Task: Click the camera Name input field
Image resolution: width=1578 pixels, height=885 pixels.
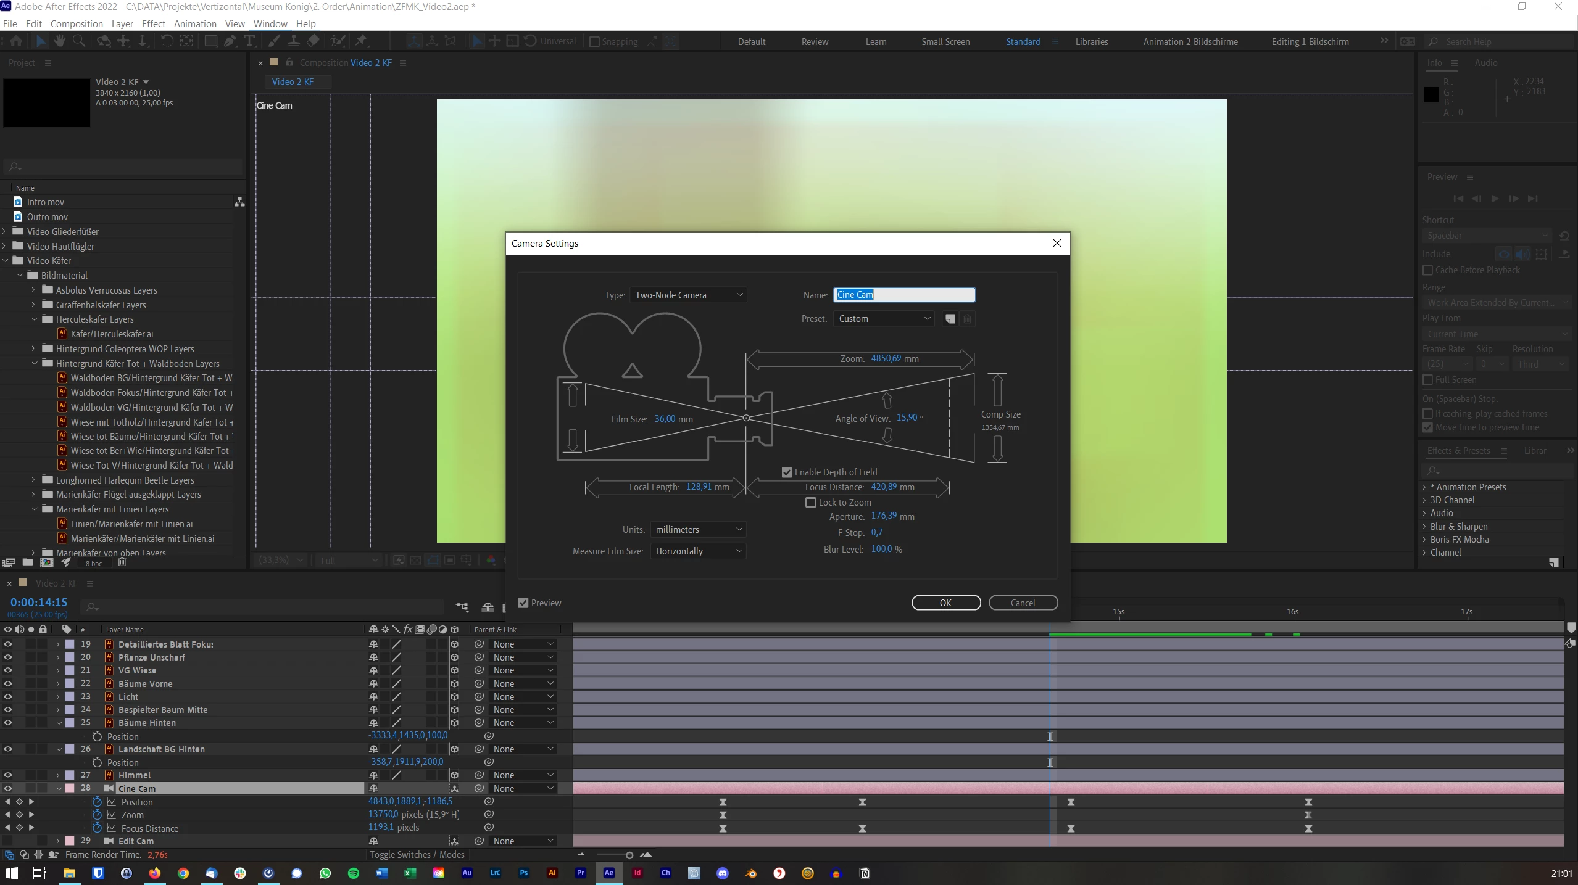Action: (904, 295)
